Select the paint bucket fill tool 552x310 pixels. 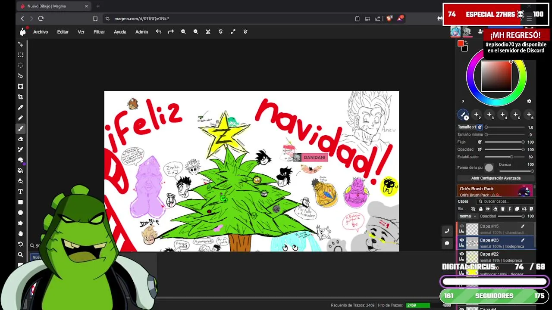pos(20,170)
